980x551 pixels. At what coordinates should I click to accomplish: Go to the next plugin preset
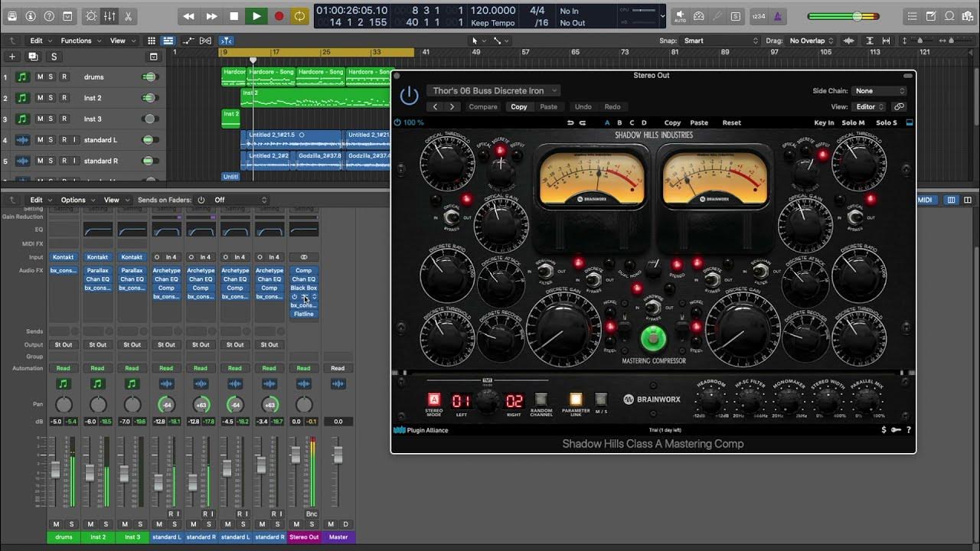(x=452, y=107)
